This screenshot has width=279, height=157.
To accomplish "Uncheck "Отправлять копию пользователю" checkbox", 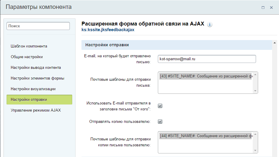I will [160, 121].
